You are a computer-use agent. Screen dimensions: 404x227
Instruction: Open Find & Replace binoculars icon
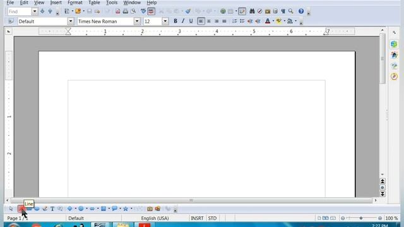[252, 11]
